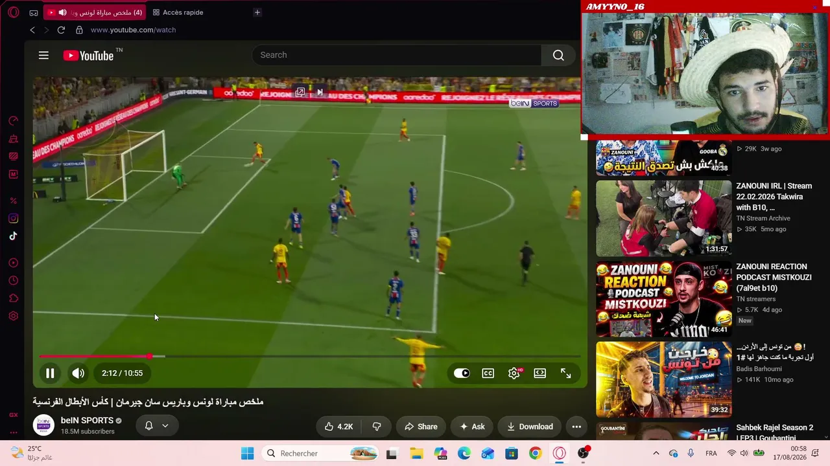
Task: Open the 39:32 Jordan trip thumbnail
Action: point(663,379)
